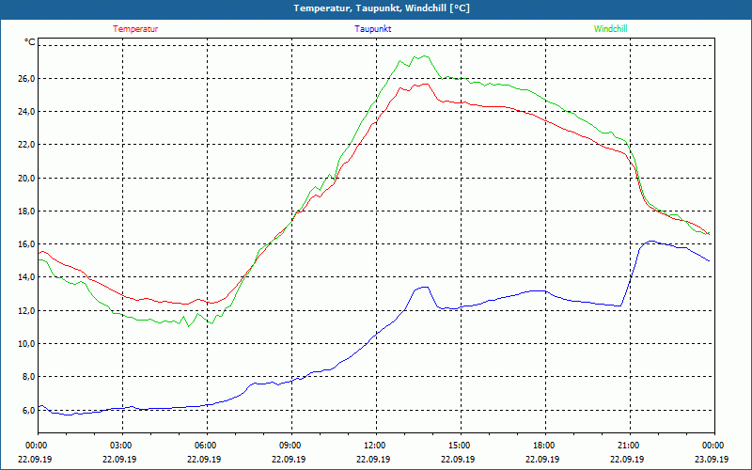Click the 18,0 y-axis value
Image resolution: width=752 pixels, height=470 pixels.
pos(26,211)
